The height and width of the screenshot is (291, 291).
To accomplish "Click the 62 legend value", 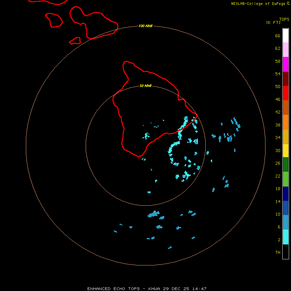I will click(x=278, y=48).
